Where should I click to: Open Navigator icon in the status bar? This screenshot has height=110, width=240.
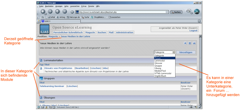click(x=39, y=107)
